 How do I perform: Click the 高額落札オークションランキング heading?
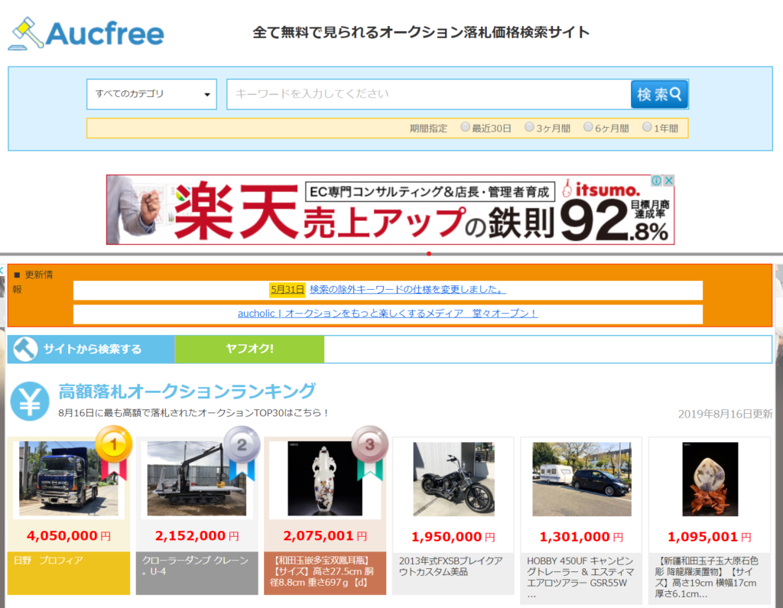[187, 391]
